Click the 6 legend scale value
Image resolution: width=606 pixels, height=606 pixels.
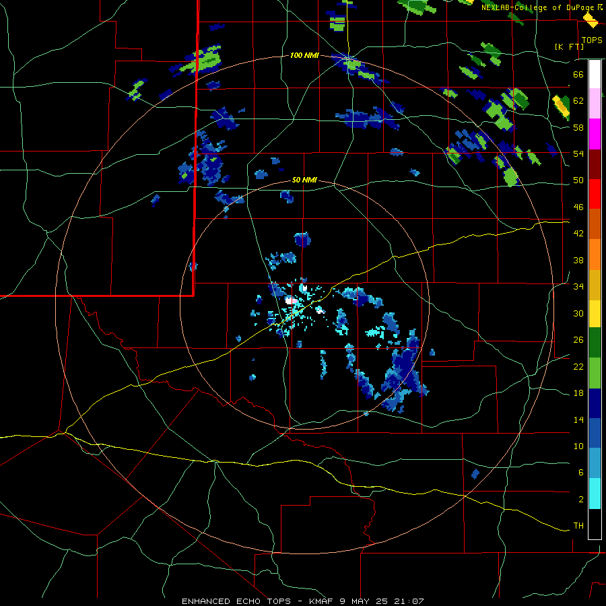coord(581,473)
